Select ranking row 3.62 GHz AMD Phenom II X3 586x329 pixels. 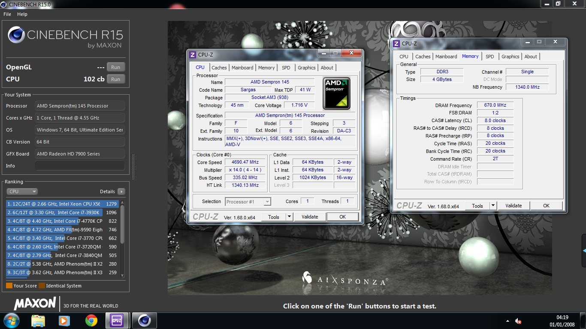pos(62,272)
